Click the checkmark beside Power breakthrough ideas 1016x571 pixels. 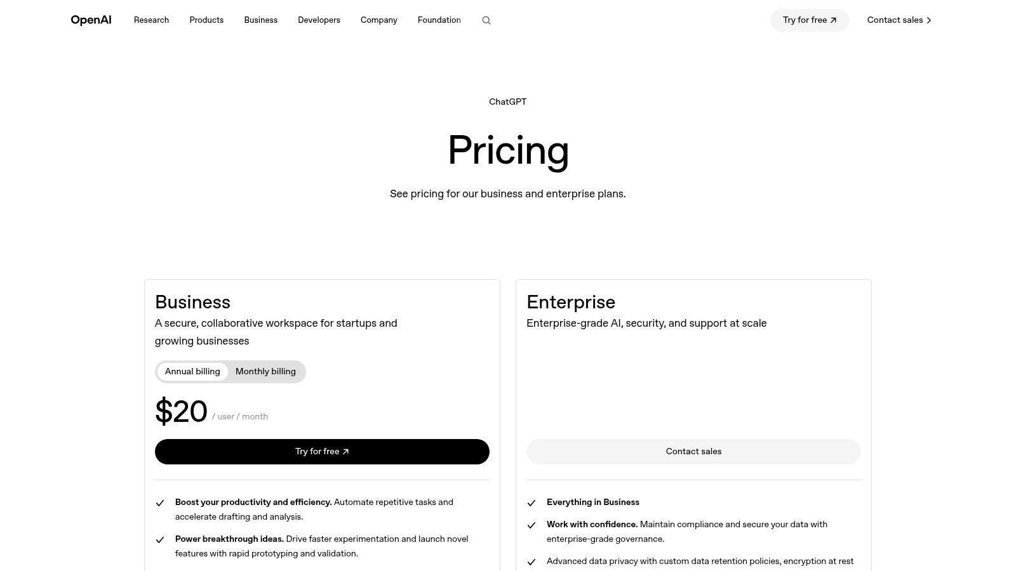[160, 539]
